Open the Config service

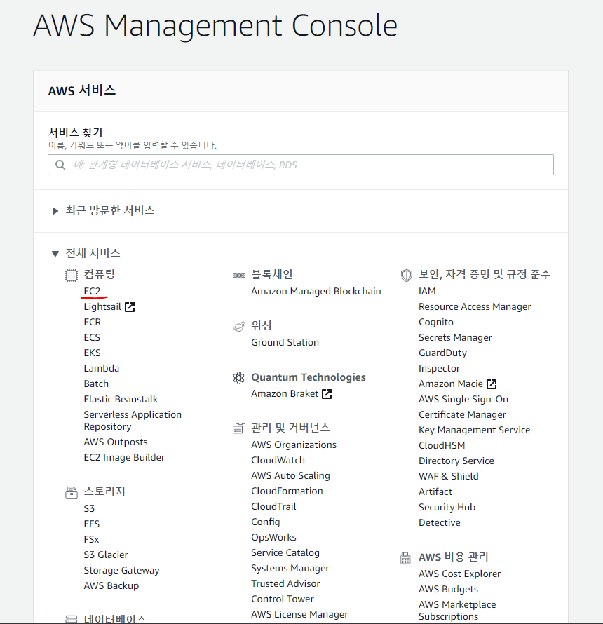pyautogui.click(x=266, y=522)
